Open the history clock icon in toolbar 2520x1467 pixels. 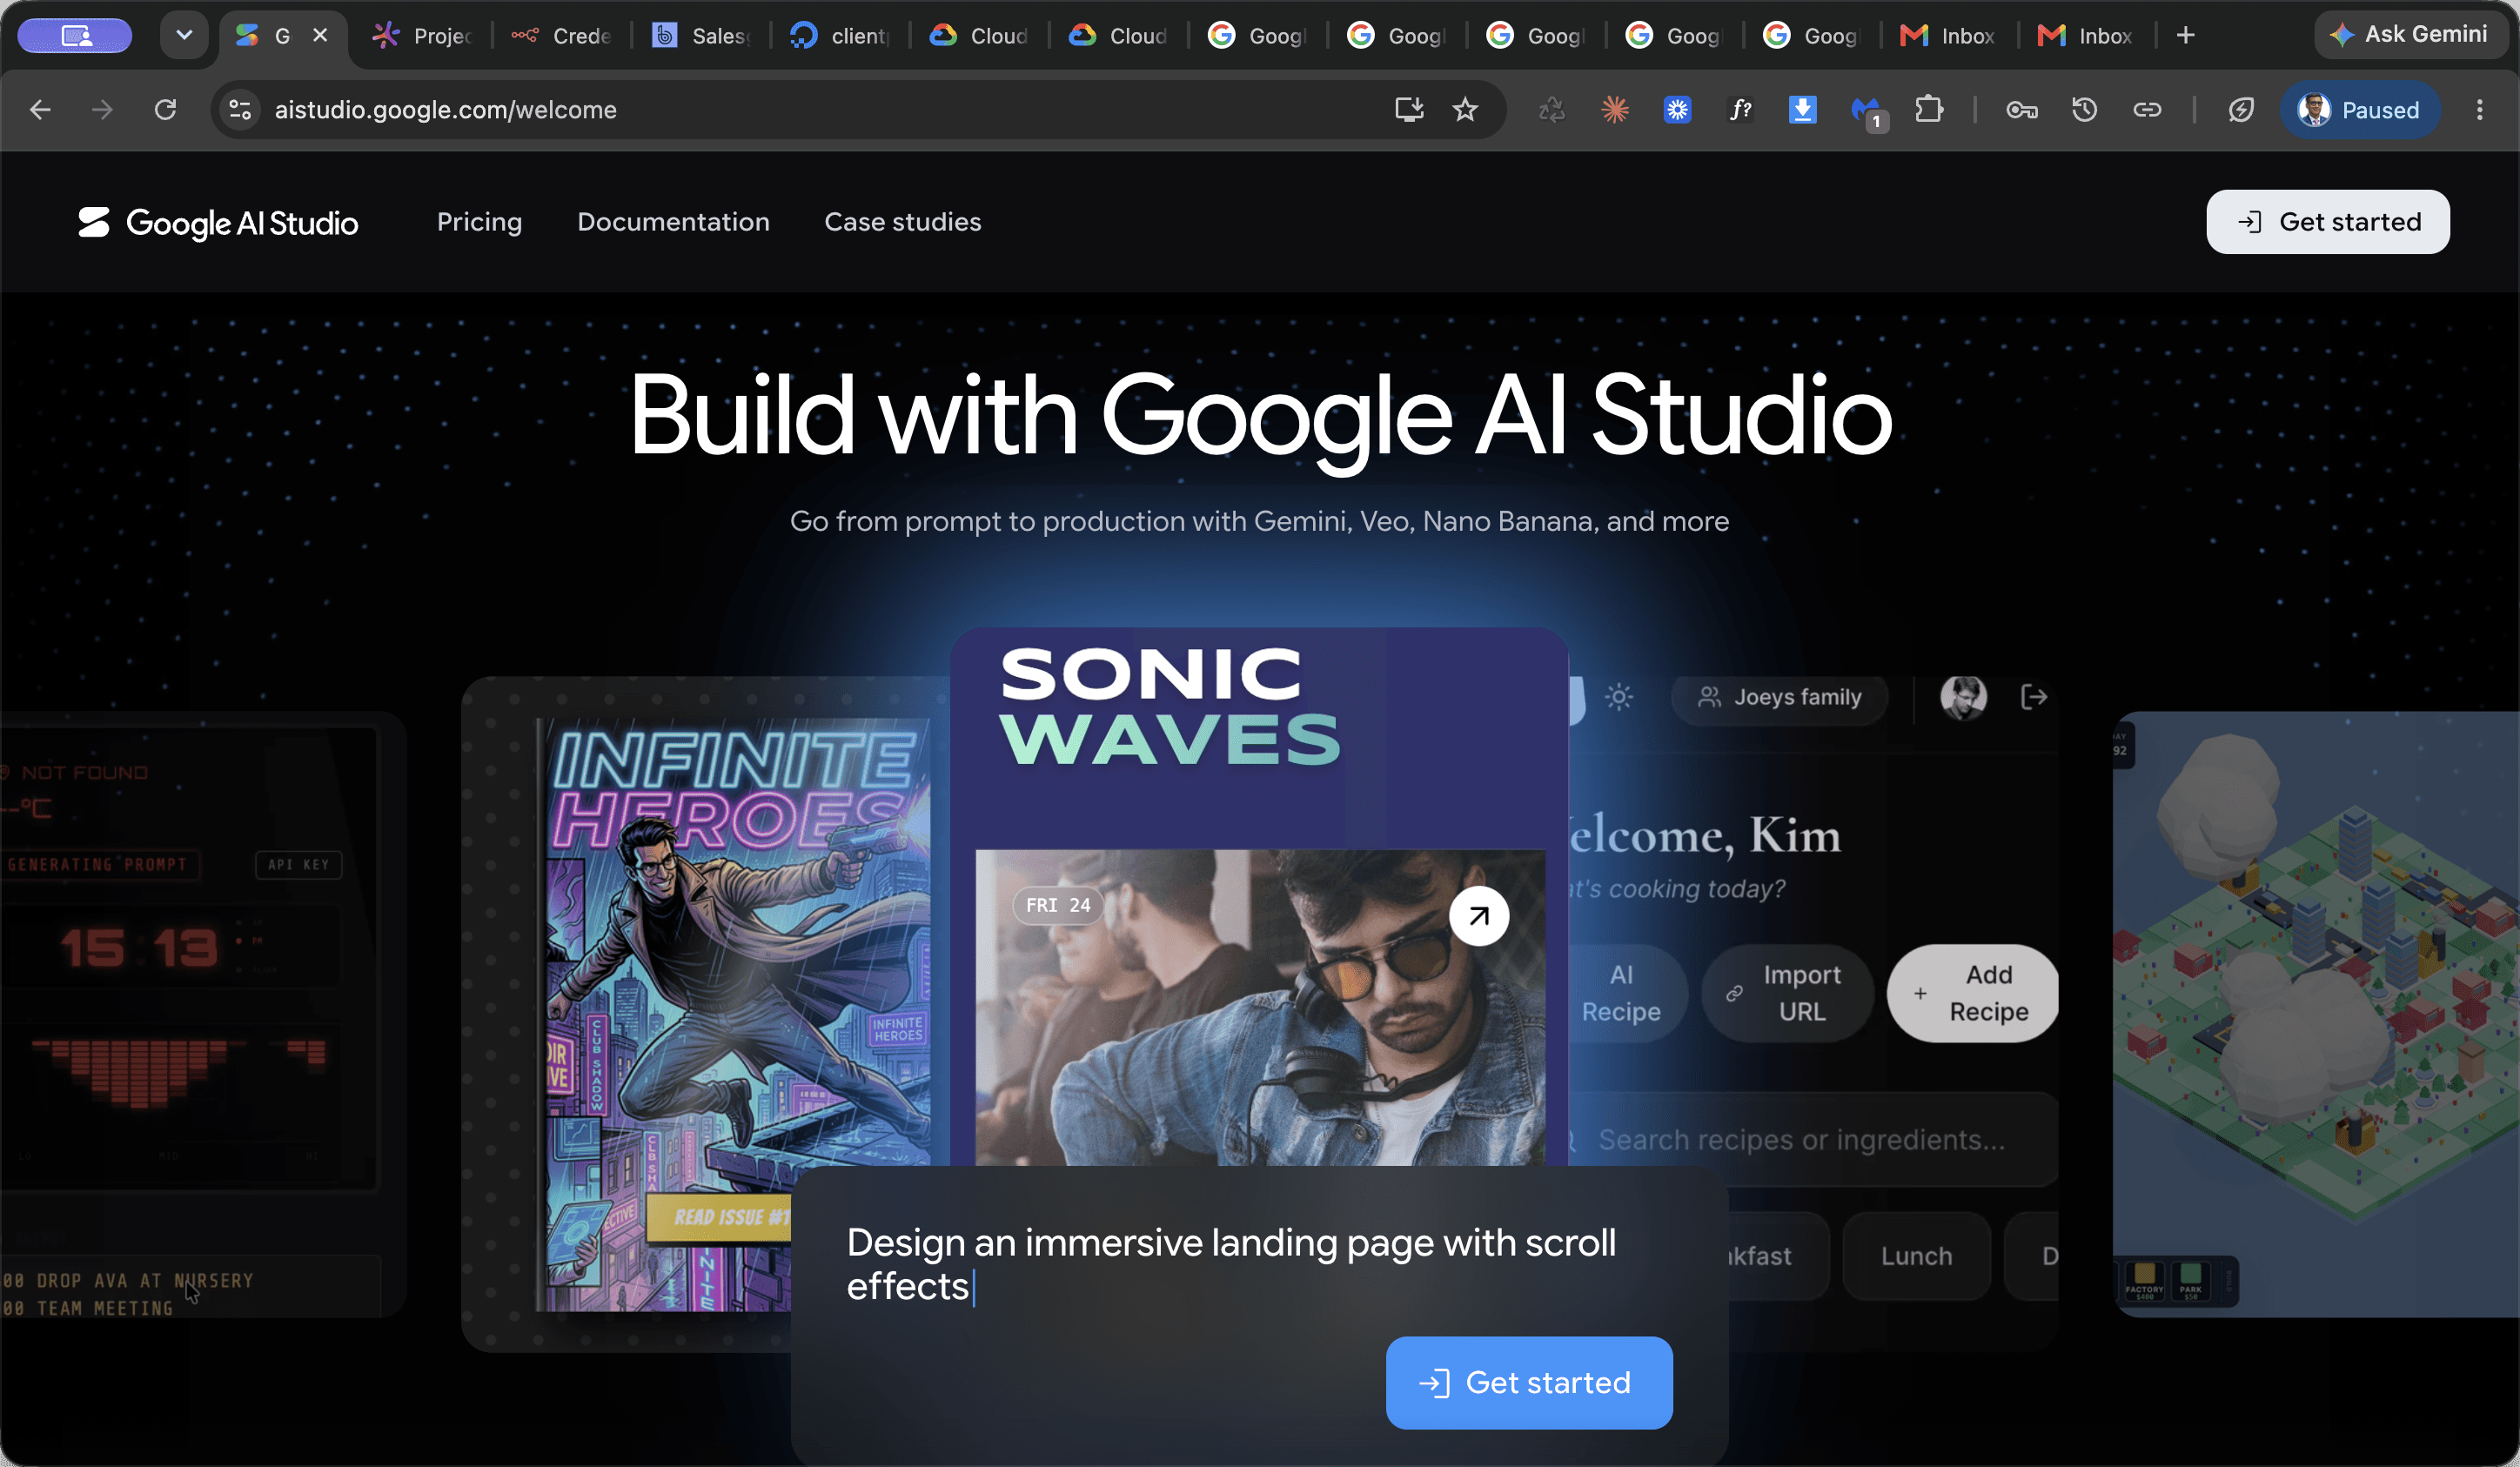click(2084, 110)
